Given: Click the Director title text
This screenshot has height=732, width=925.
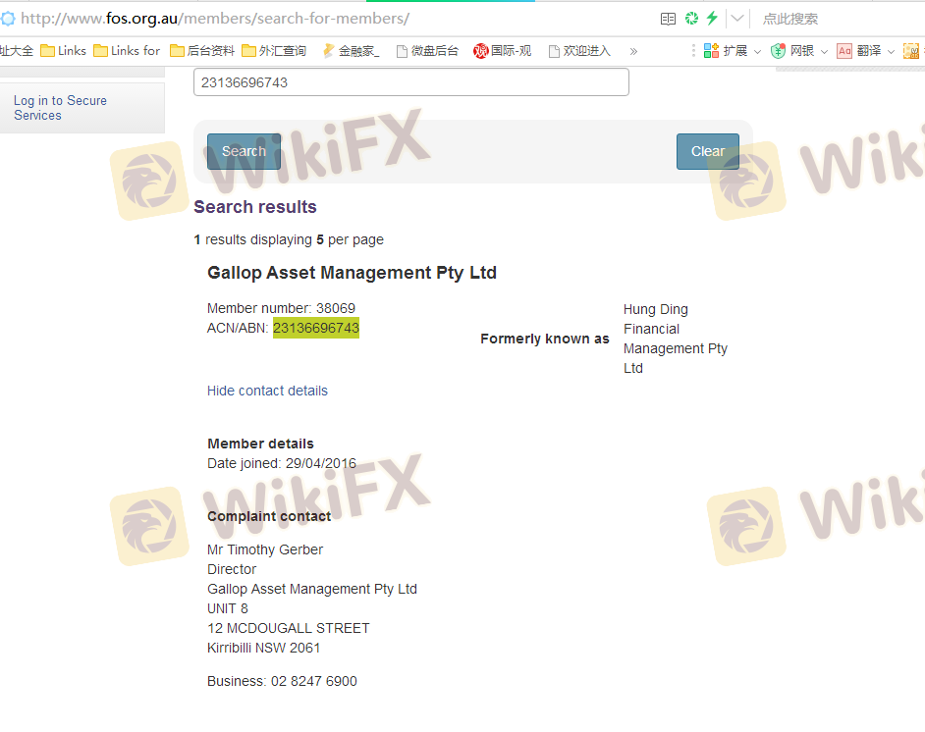Looking at the screenshot, I should coord(232,569).
